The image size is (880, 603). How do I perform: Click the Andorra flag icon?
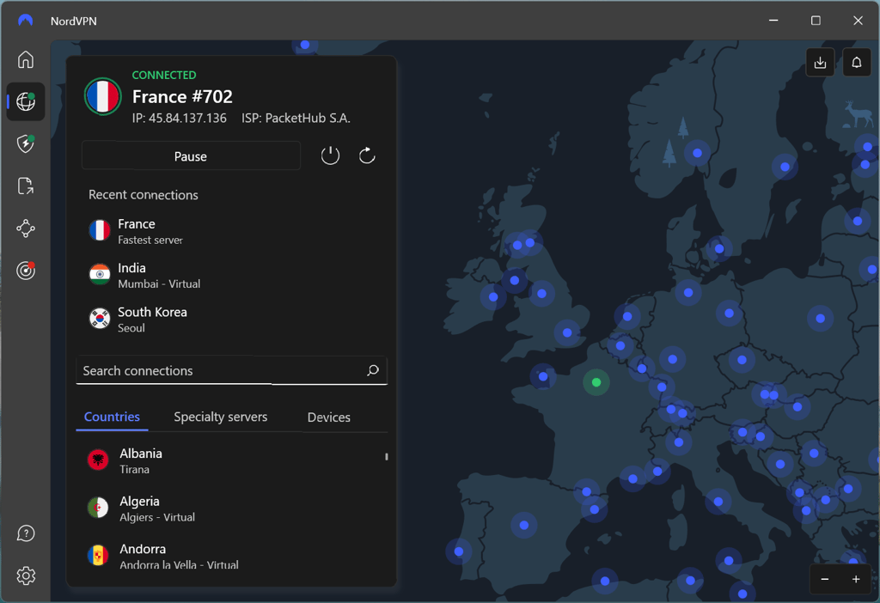pyautogui.click(x=98, y=556)
